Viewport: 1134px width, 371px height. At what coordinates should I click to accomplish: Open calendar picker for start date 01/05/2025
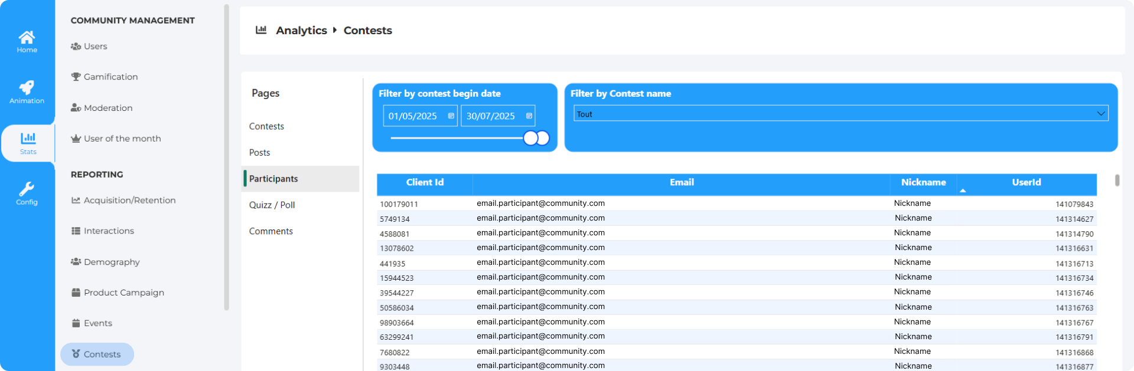pyautogui.click(x=451, y=116)
